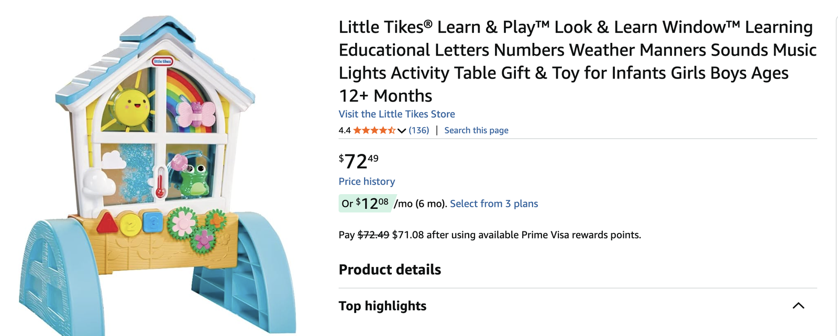Toggle the Top highlights section heading
The width and height of the screenshot is (838, 336).
point(382,306)
